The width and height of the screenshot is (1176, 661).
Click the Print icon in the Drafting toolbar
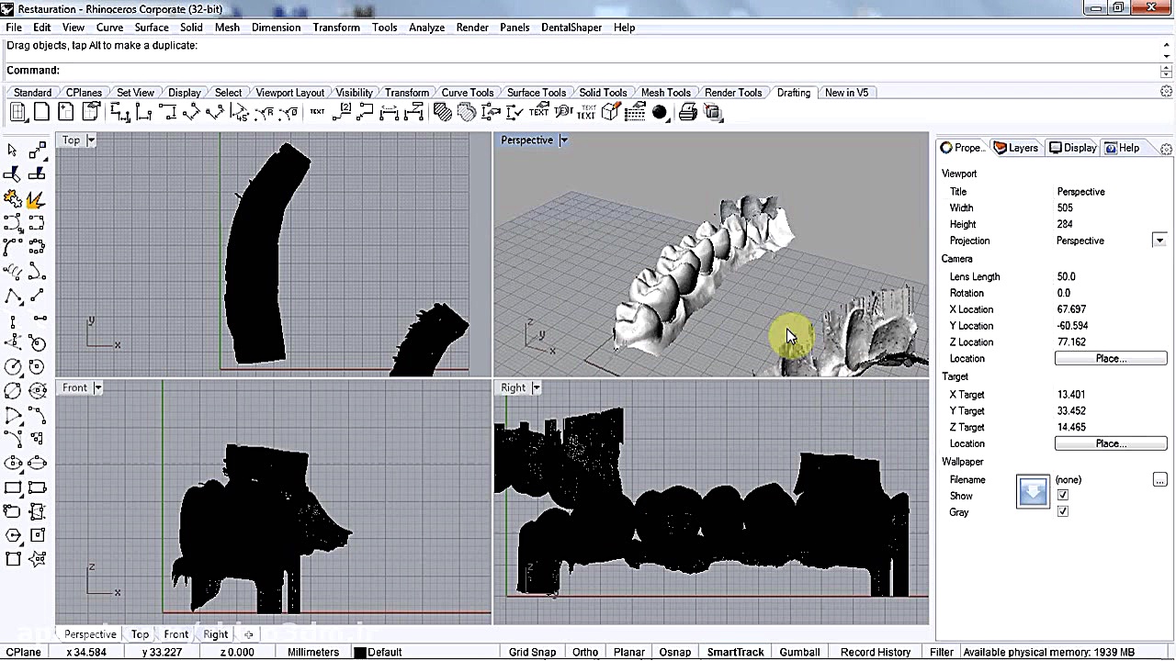pos(687,113)
